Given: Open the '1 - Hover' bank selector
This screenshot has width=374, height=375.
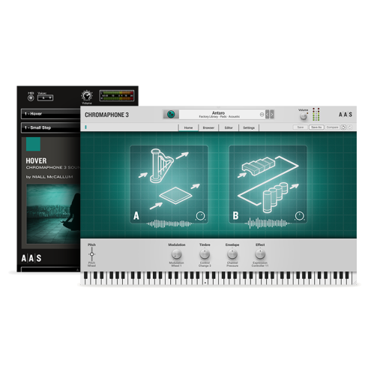Looking at the screenshot, I should click(x=51, y=114).
